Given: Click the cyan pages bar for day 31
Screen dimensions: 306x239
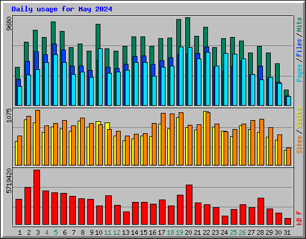Looking at the screenshot, I should point(289,101).
